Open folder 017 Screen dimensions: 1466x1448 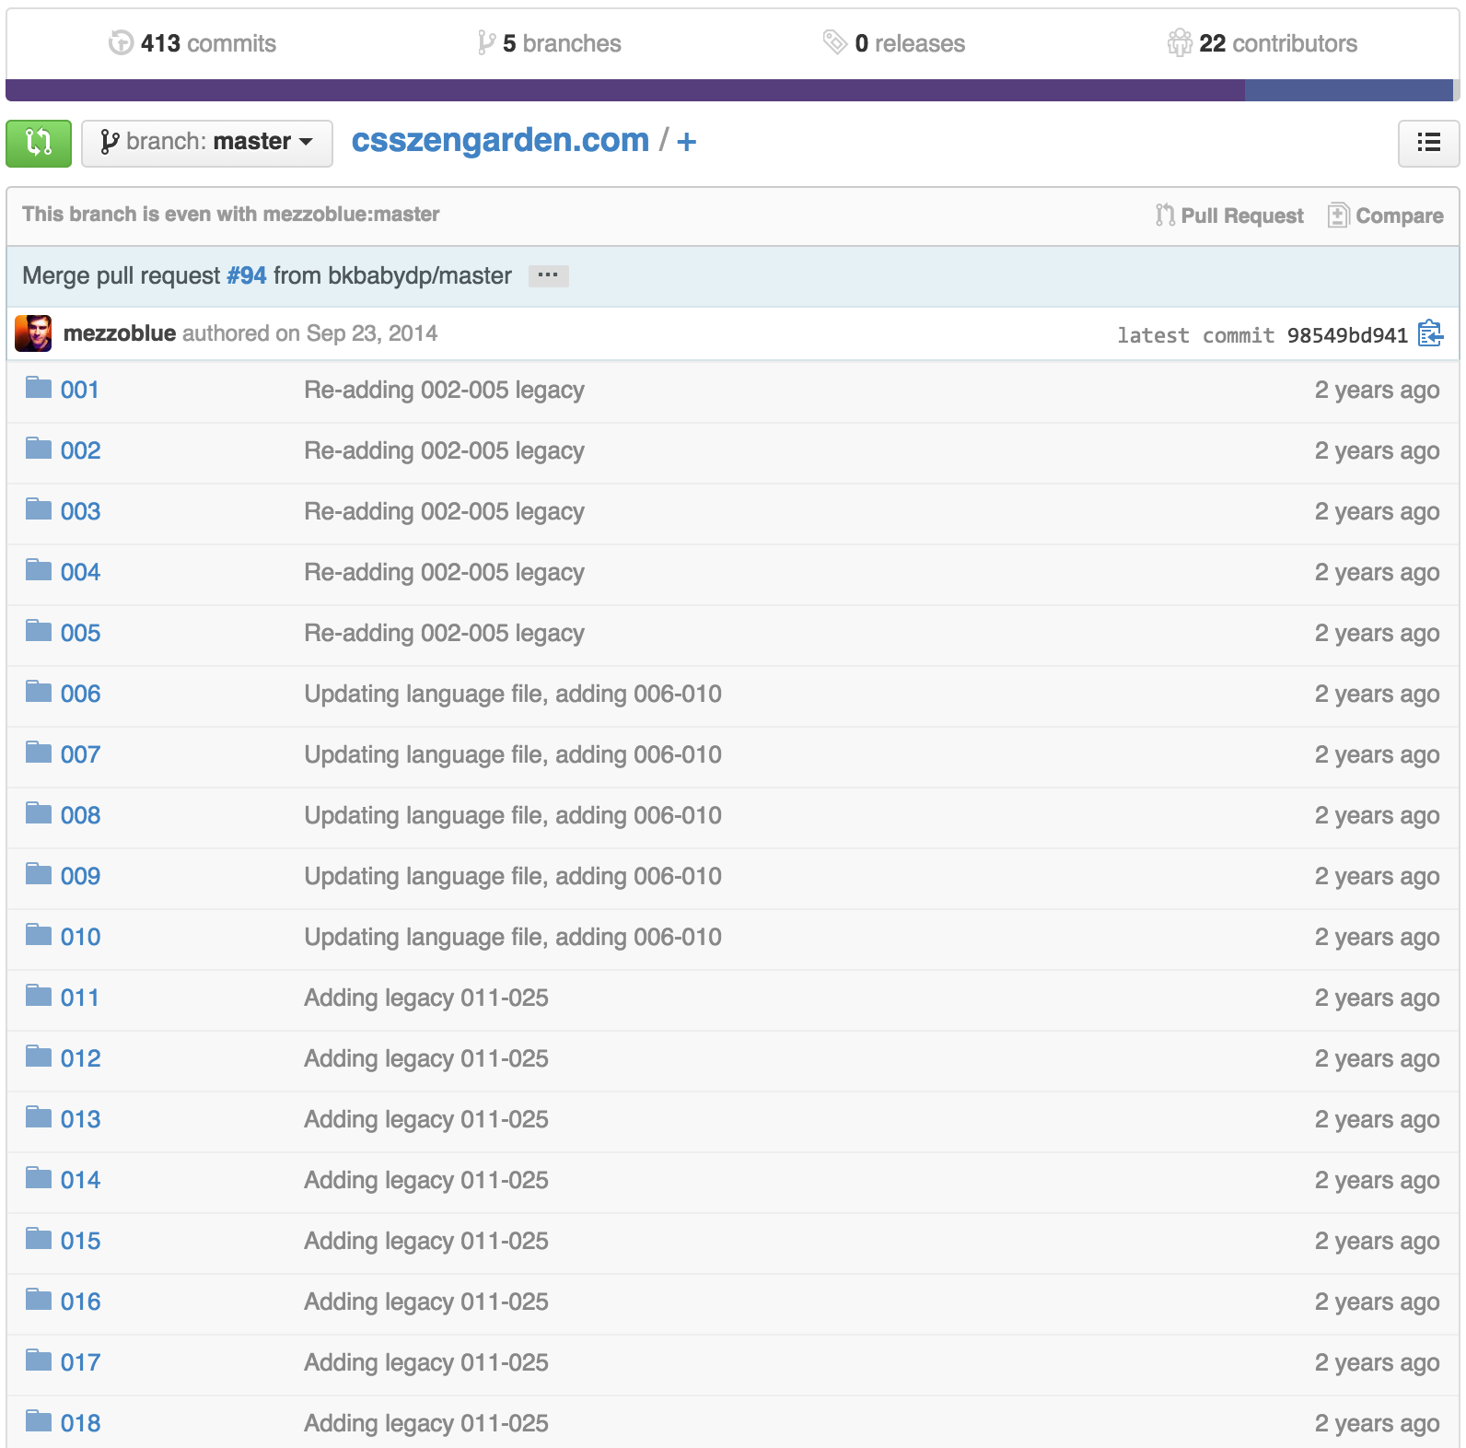80,1362
